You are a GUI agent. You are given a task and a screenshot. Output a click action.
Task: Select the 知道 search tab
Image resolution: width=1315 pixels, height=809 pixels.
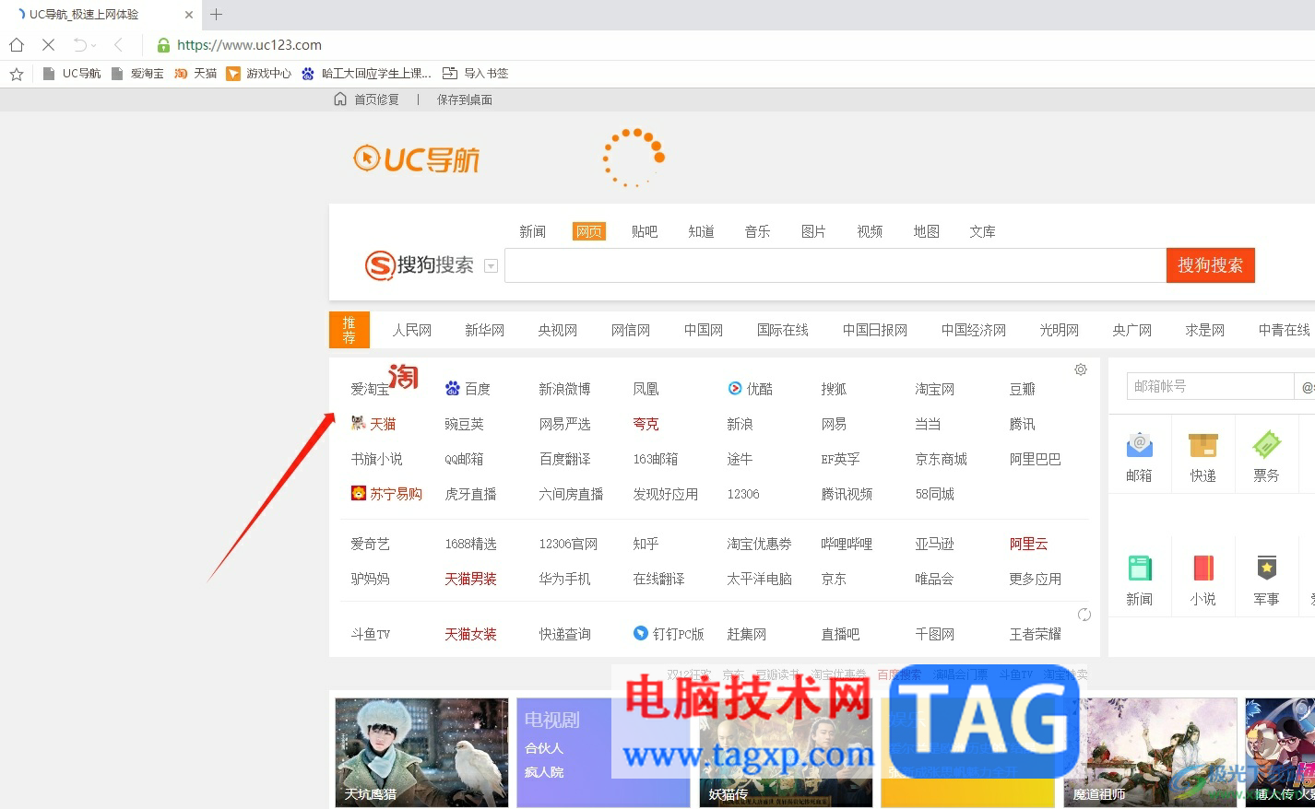[x=701, y=231]
